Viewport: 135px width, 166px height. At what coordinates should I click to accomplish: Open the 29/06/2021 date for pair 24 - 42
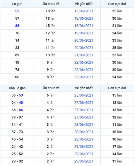point(84,146)
